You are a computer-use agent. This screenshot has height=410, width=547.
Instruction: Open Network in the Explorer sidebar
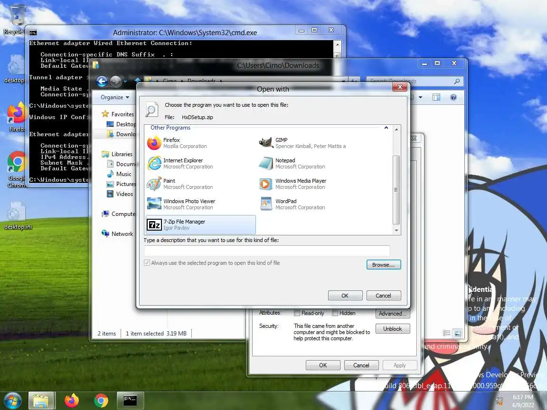(117, 233)
